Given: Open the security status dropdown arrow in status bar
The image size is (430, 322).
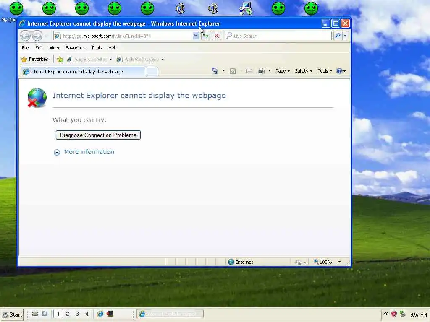Looking at the screenshot, I should 305,262.
